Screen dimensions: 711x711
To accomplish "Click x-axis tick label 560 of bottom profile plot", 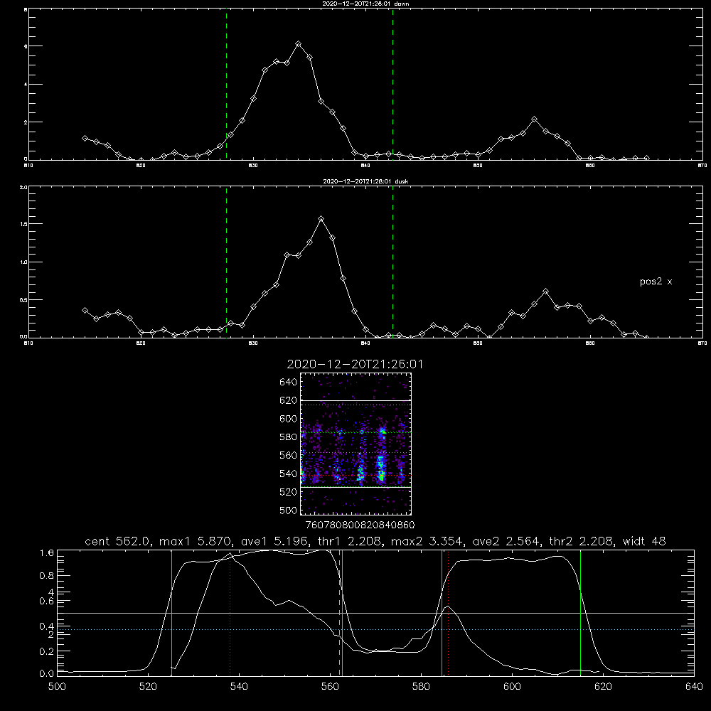I will coord(330,687).
